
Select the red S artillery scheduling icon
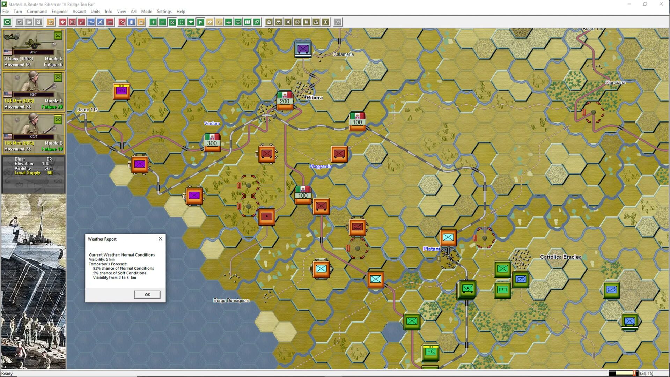(73, 22)
